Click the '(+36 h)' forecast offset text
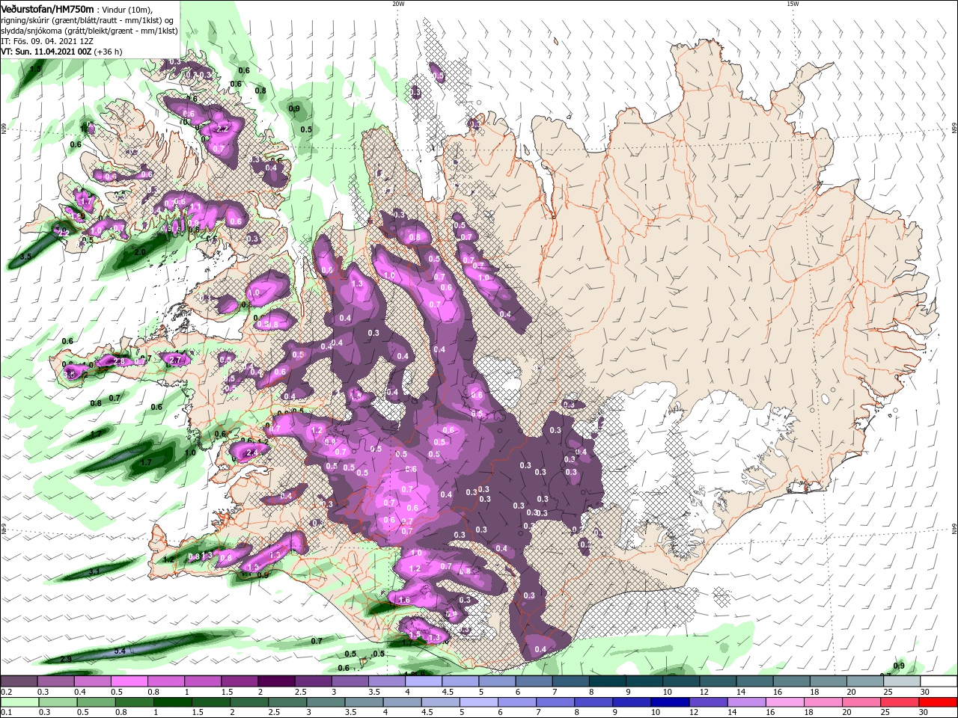 click(x=109, y=52)
